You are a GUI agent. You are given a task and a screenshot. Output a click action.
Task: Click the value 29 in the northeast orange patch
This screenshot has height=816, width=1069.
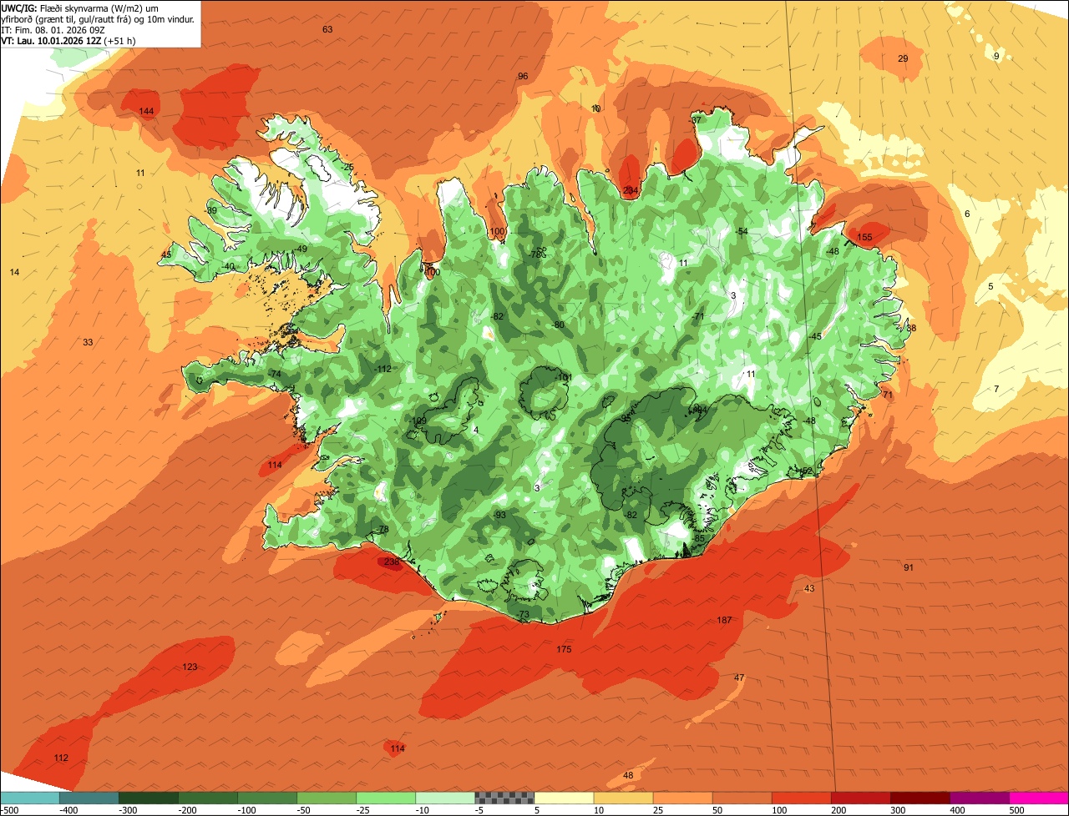[x=903, y=58]
